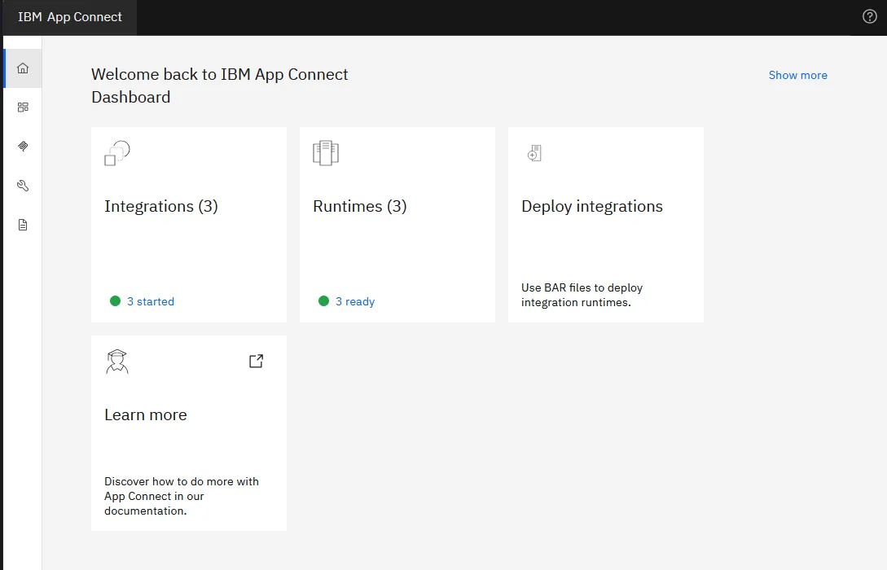Click 'Discover how to do more' description text
The width and height of the screenshot is (887, 570).
tap(182, 496)
